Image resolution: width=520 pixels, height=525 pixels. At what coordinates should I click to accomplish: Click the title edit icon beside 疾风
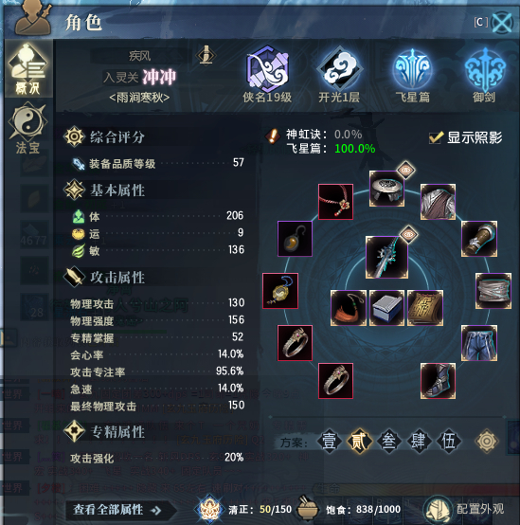click(206, 55)
